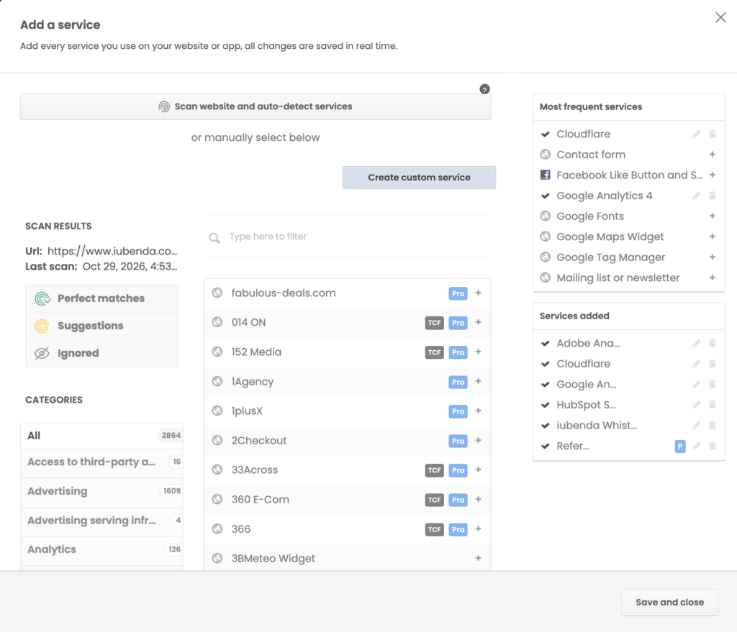Screen dimensions: 737x632
Task: Add Google Fonts via plus icon
Action: [x=713, y=216]
